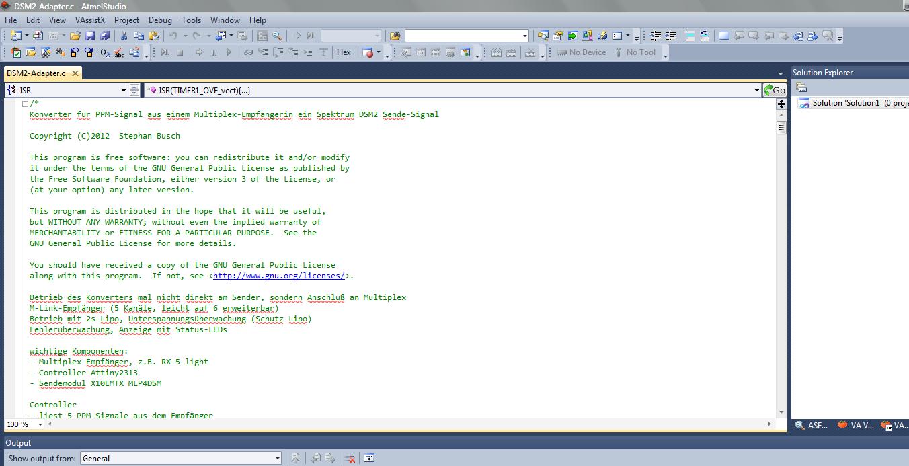Open the Show output from General dropdown

[277, 458]
